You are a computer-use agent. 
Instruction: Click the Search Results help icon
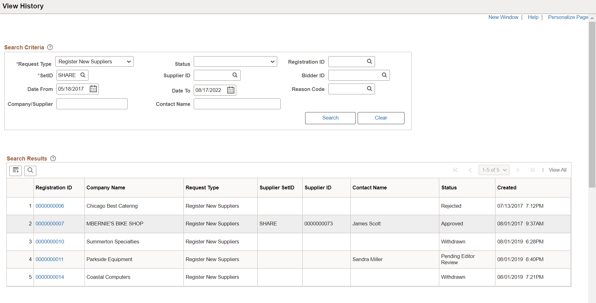pos(53,158)
